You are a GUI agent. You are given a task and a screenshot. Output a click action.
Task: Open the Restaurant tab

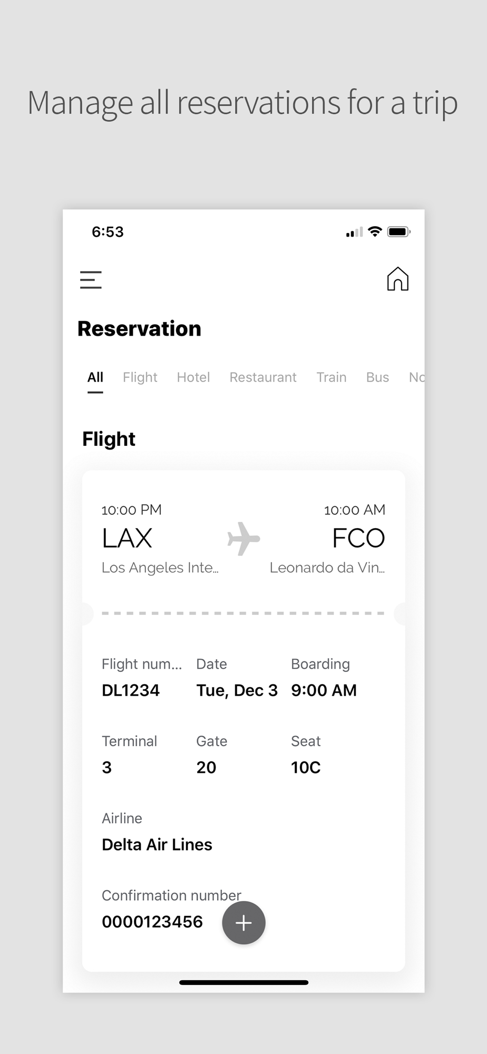tap(263, 377)
